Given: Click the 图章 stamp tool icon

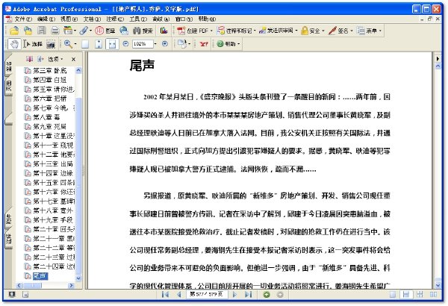Looking at the screenshot, I should click(105, 31).
